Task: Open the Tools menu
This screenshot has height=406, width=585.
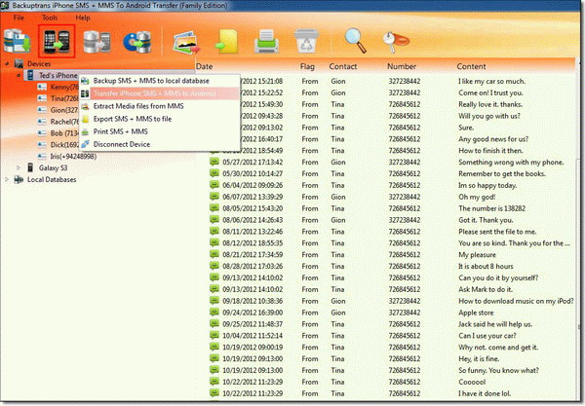Action: 50,18
